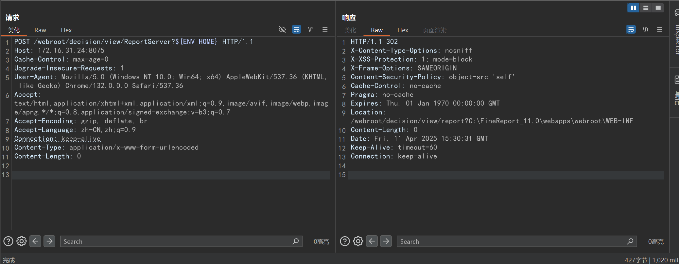
Task: Toggle hide non-printable characters eye icon in request
Action: pos(282,29)
